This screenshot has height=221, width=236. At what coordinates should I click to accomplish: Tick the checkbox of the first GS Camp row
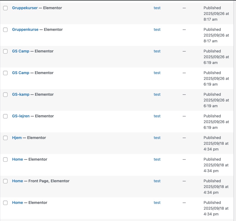5,51
